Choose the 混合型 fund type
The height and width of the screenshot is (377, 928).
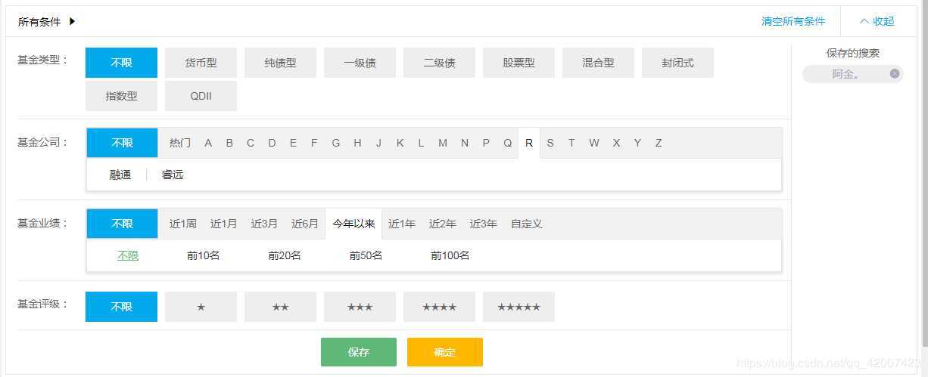click(x=598, y=63)
